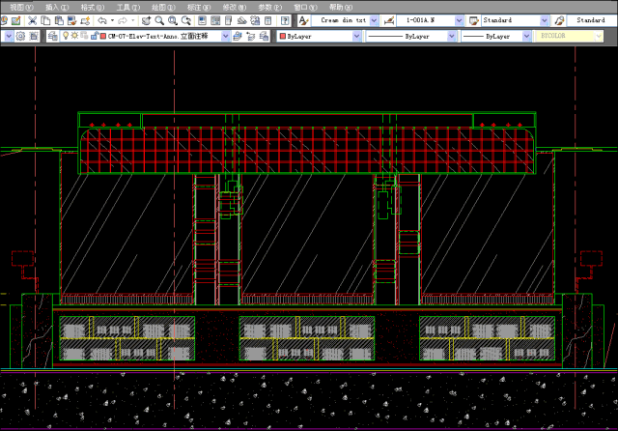Open the Sheet Set Manager icon
This screenshot has width=618, height=431.
tap(241, 20)
